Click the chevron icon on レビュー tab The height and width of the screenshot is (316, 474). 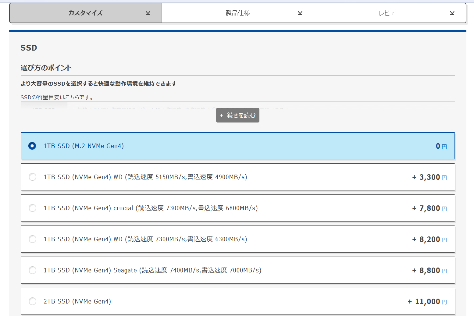[452, 13]
